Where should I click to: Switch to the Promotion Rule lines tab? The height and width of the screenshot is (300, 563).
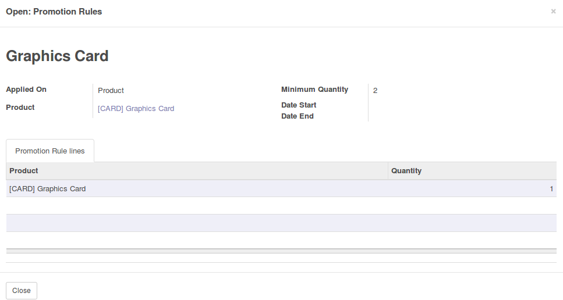(x=50, y=151)
